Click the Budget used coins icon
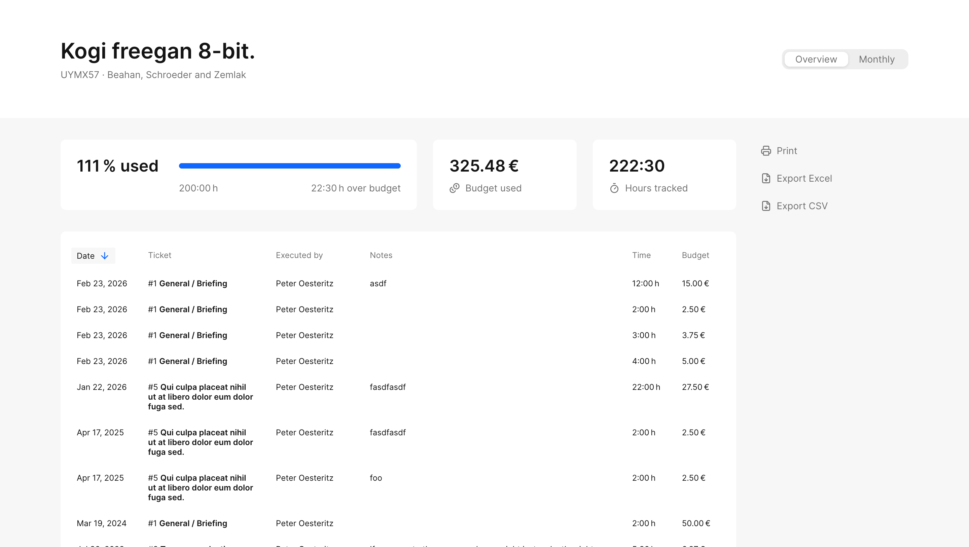The height and width of the screenshot is (547, 969). point(455,188)
